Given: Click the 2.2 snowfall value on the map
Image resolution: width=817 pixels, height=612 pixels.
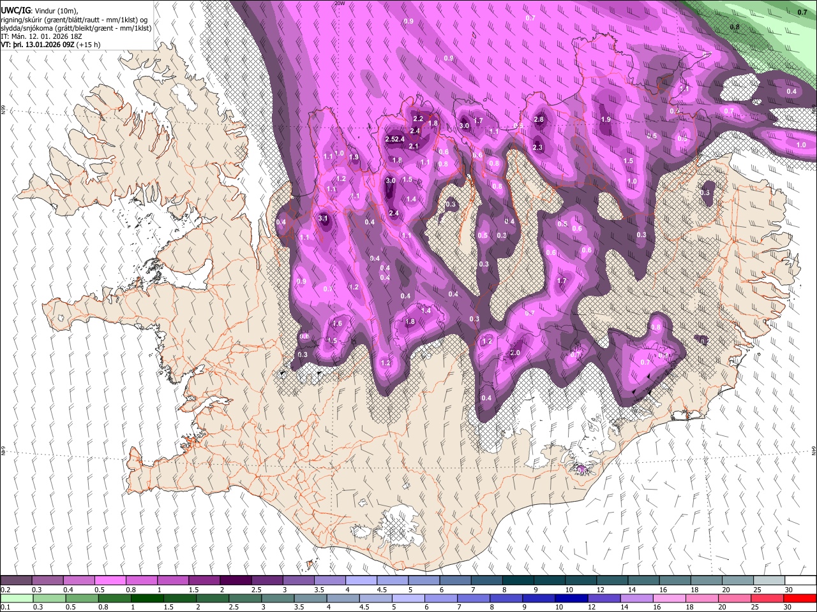Looking at the screenshot, I should [418, 119].
